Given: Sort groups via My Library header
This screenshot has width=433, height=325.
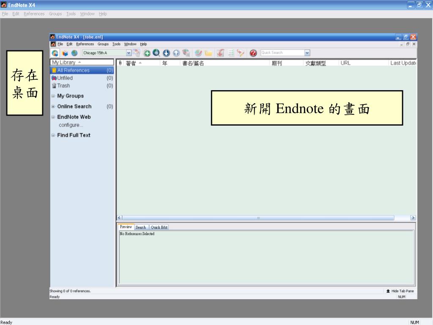Looking at the screenshot, I should (82, 62).
